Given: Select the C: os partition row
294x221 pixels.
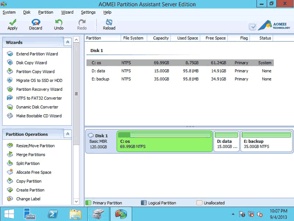Looking at the screenshot, I should [180, 63].
